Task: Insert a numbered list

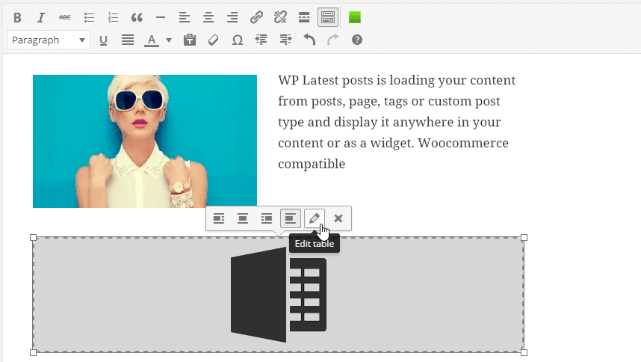Action: pyautogui.click(x=113, y=17)
